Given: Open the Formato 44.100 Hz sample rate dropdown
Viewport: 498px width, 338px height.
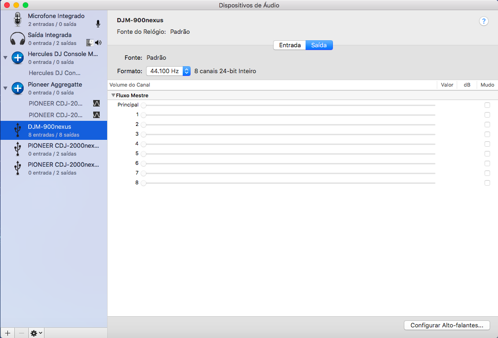Looking at the screenshot, I should tap(168, 71).
